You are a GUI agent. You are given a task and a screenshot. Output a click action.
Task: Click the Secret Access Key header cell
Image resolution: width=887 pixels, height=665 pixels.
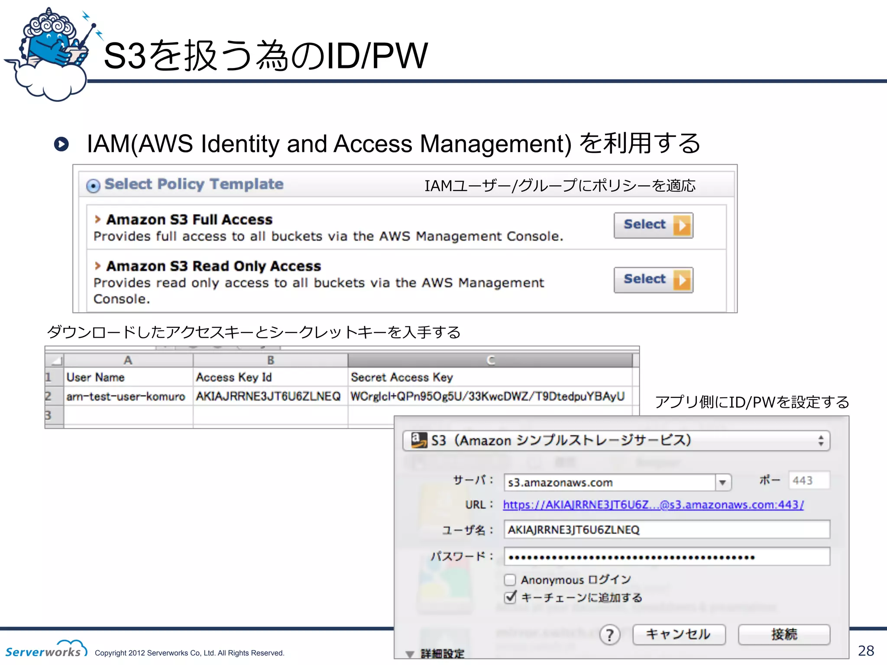(490, 377)
